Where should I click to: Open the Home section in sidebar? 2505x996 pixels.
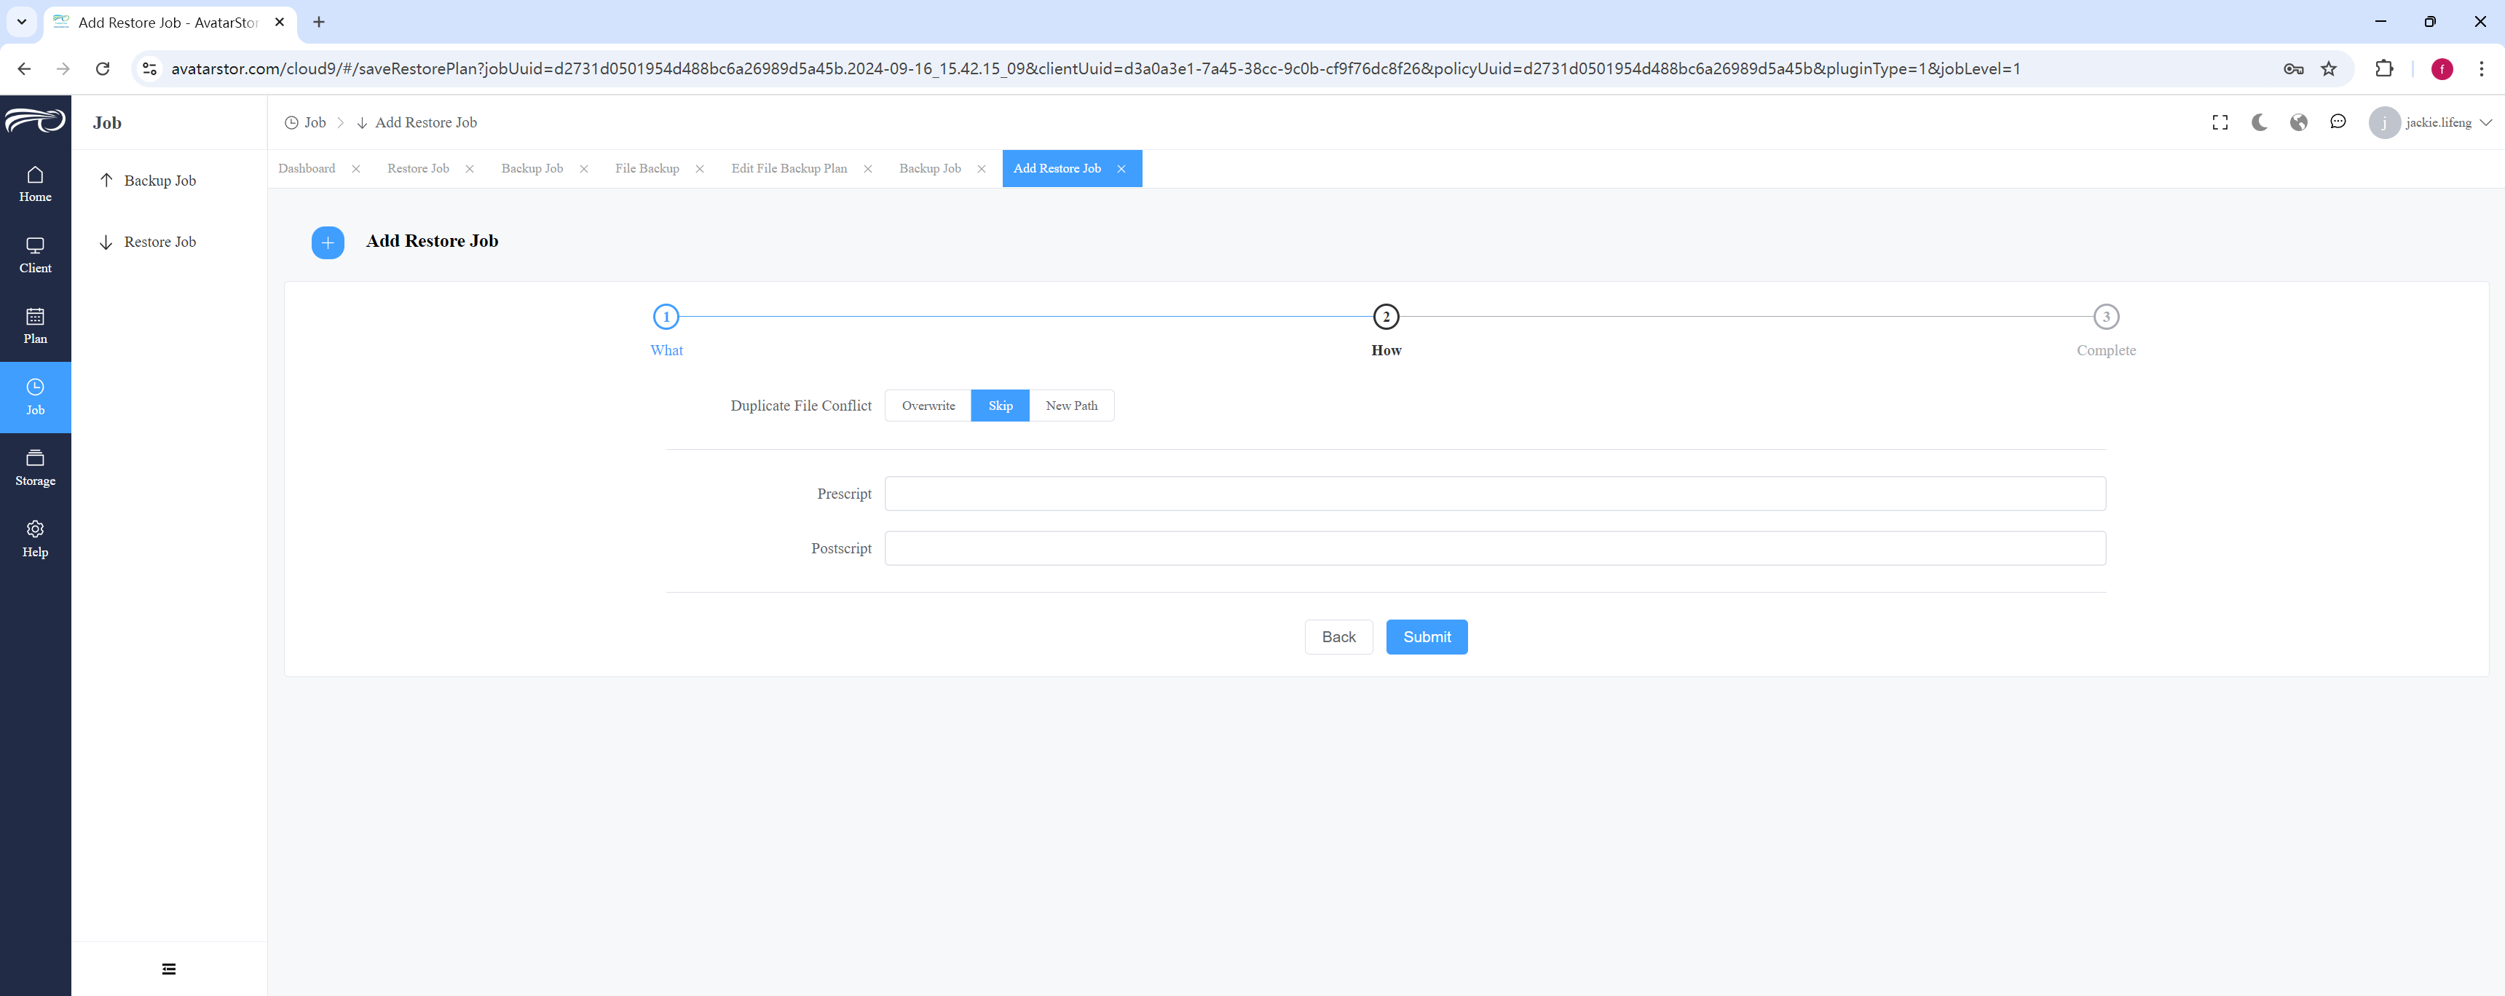35,183
